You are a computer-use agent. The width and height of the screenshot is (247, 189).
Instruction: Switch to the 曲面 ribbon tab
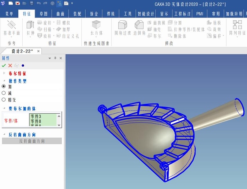click(60, 14)
